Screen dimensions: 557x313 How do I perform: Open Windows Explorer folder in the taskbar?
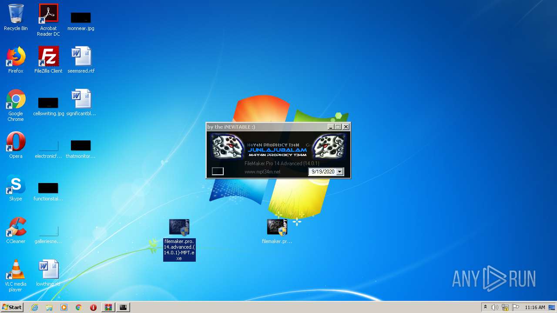tap(49, 307)
